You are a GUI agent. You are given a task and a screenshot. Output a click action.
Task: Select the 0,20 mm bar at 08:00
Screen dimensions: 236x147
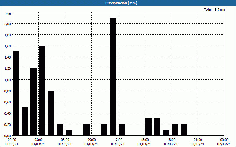click(x=87, y=130)
